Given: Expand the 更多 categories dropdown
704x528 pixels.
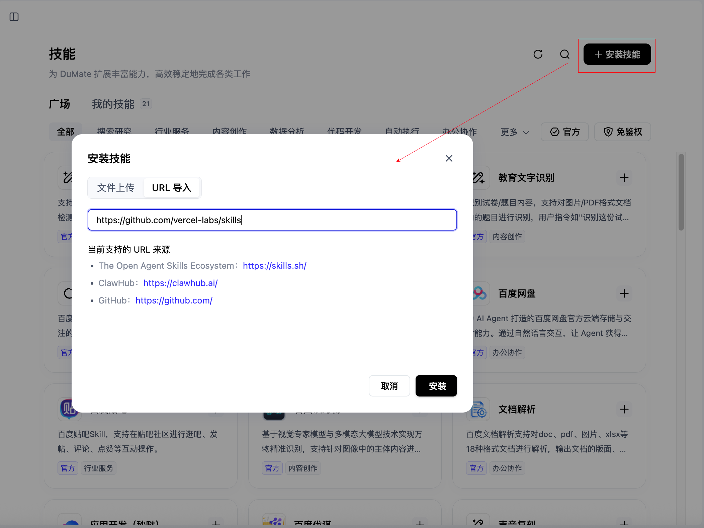Looking at the screenshot, I should coord(515,132).
